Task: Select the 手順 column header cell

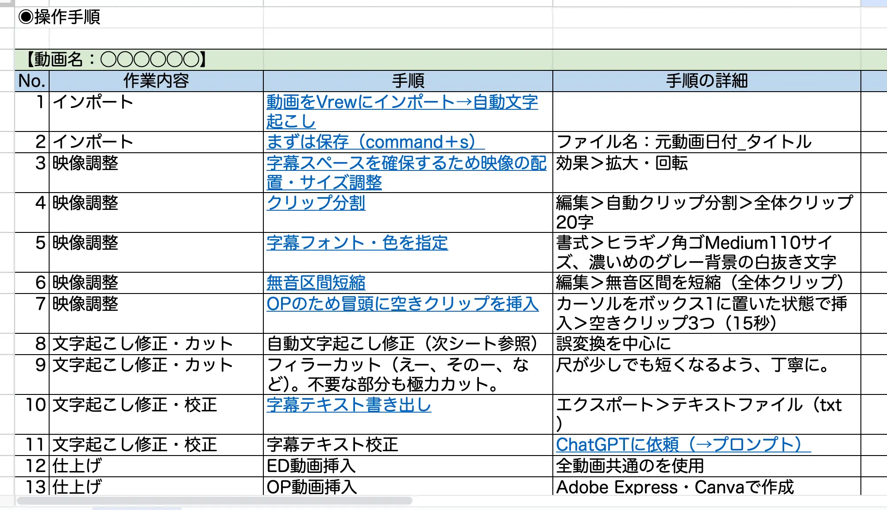Action: (407, 81)
